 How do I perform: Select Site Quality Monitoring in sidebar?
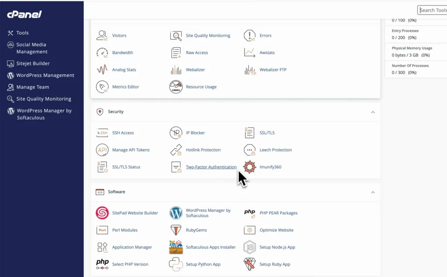click(39, 99)
